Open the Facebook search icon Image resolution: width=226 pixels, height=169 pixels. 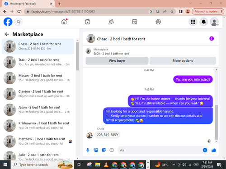pos(19,22)
